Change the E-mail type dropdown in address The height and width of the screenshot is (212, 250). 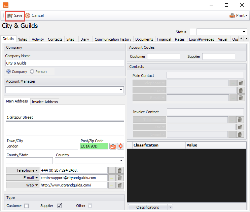[23, 178]
